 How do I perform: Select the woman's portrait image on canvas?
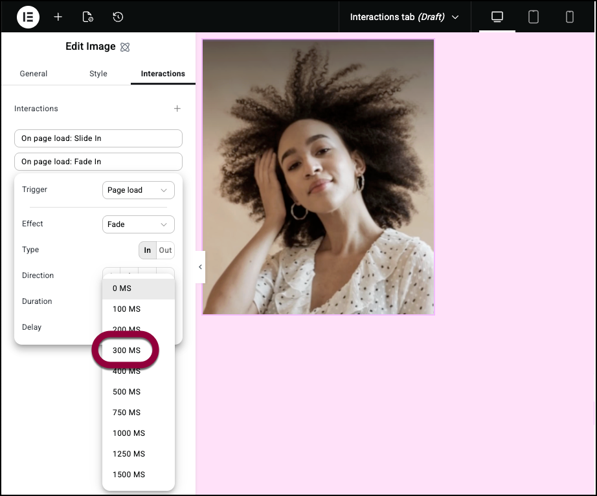[318, 177]
